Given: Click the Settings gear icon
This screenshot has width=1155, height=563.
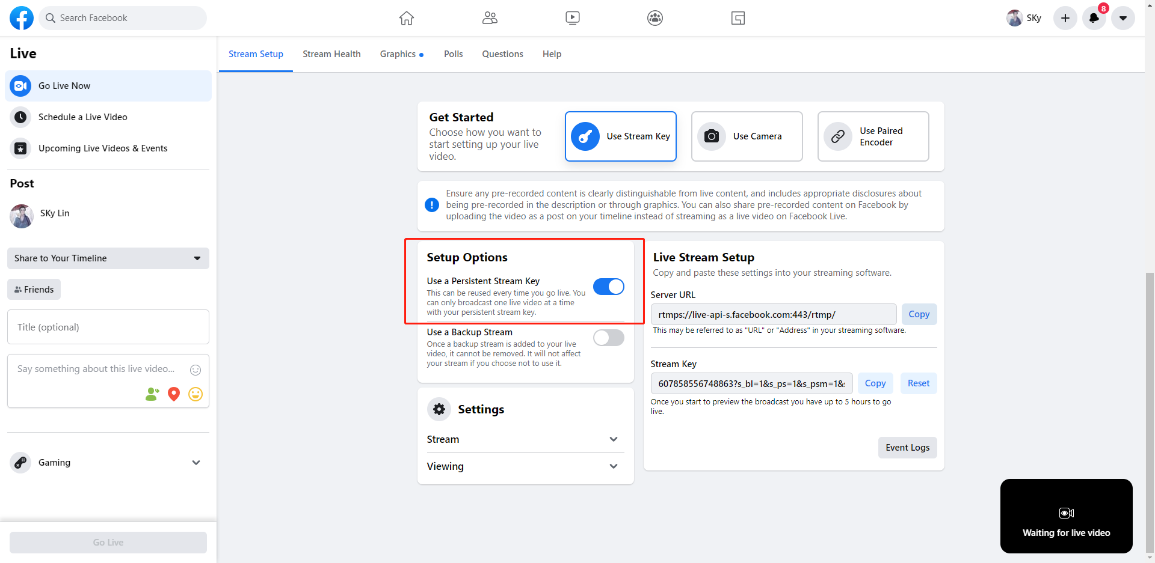Looking at the screenshot, I should tap(439, 409).
